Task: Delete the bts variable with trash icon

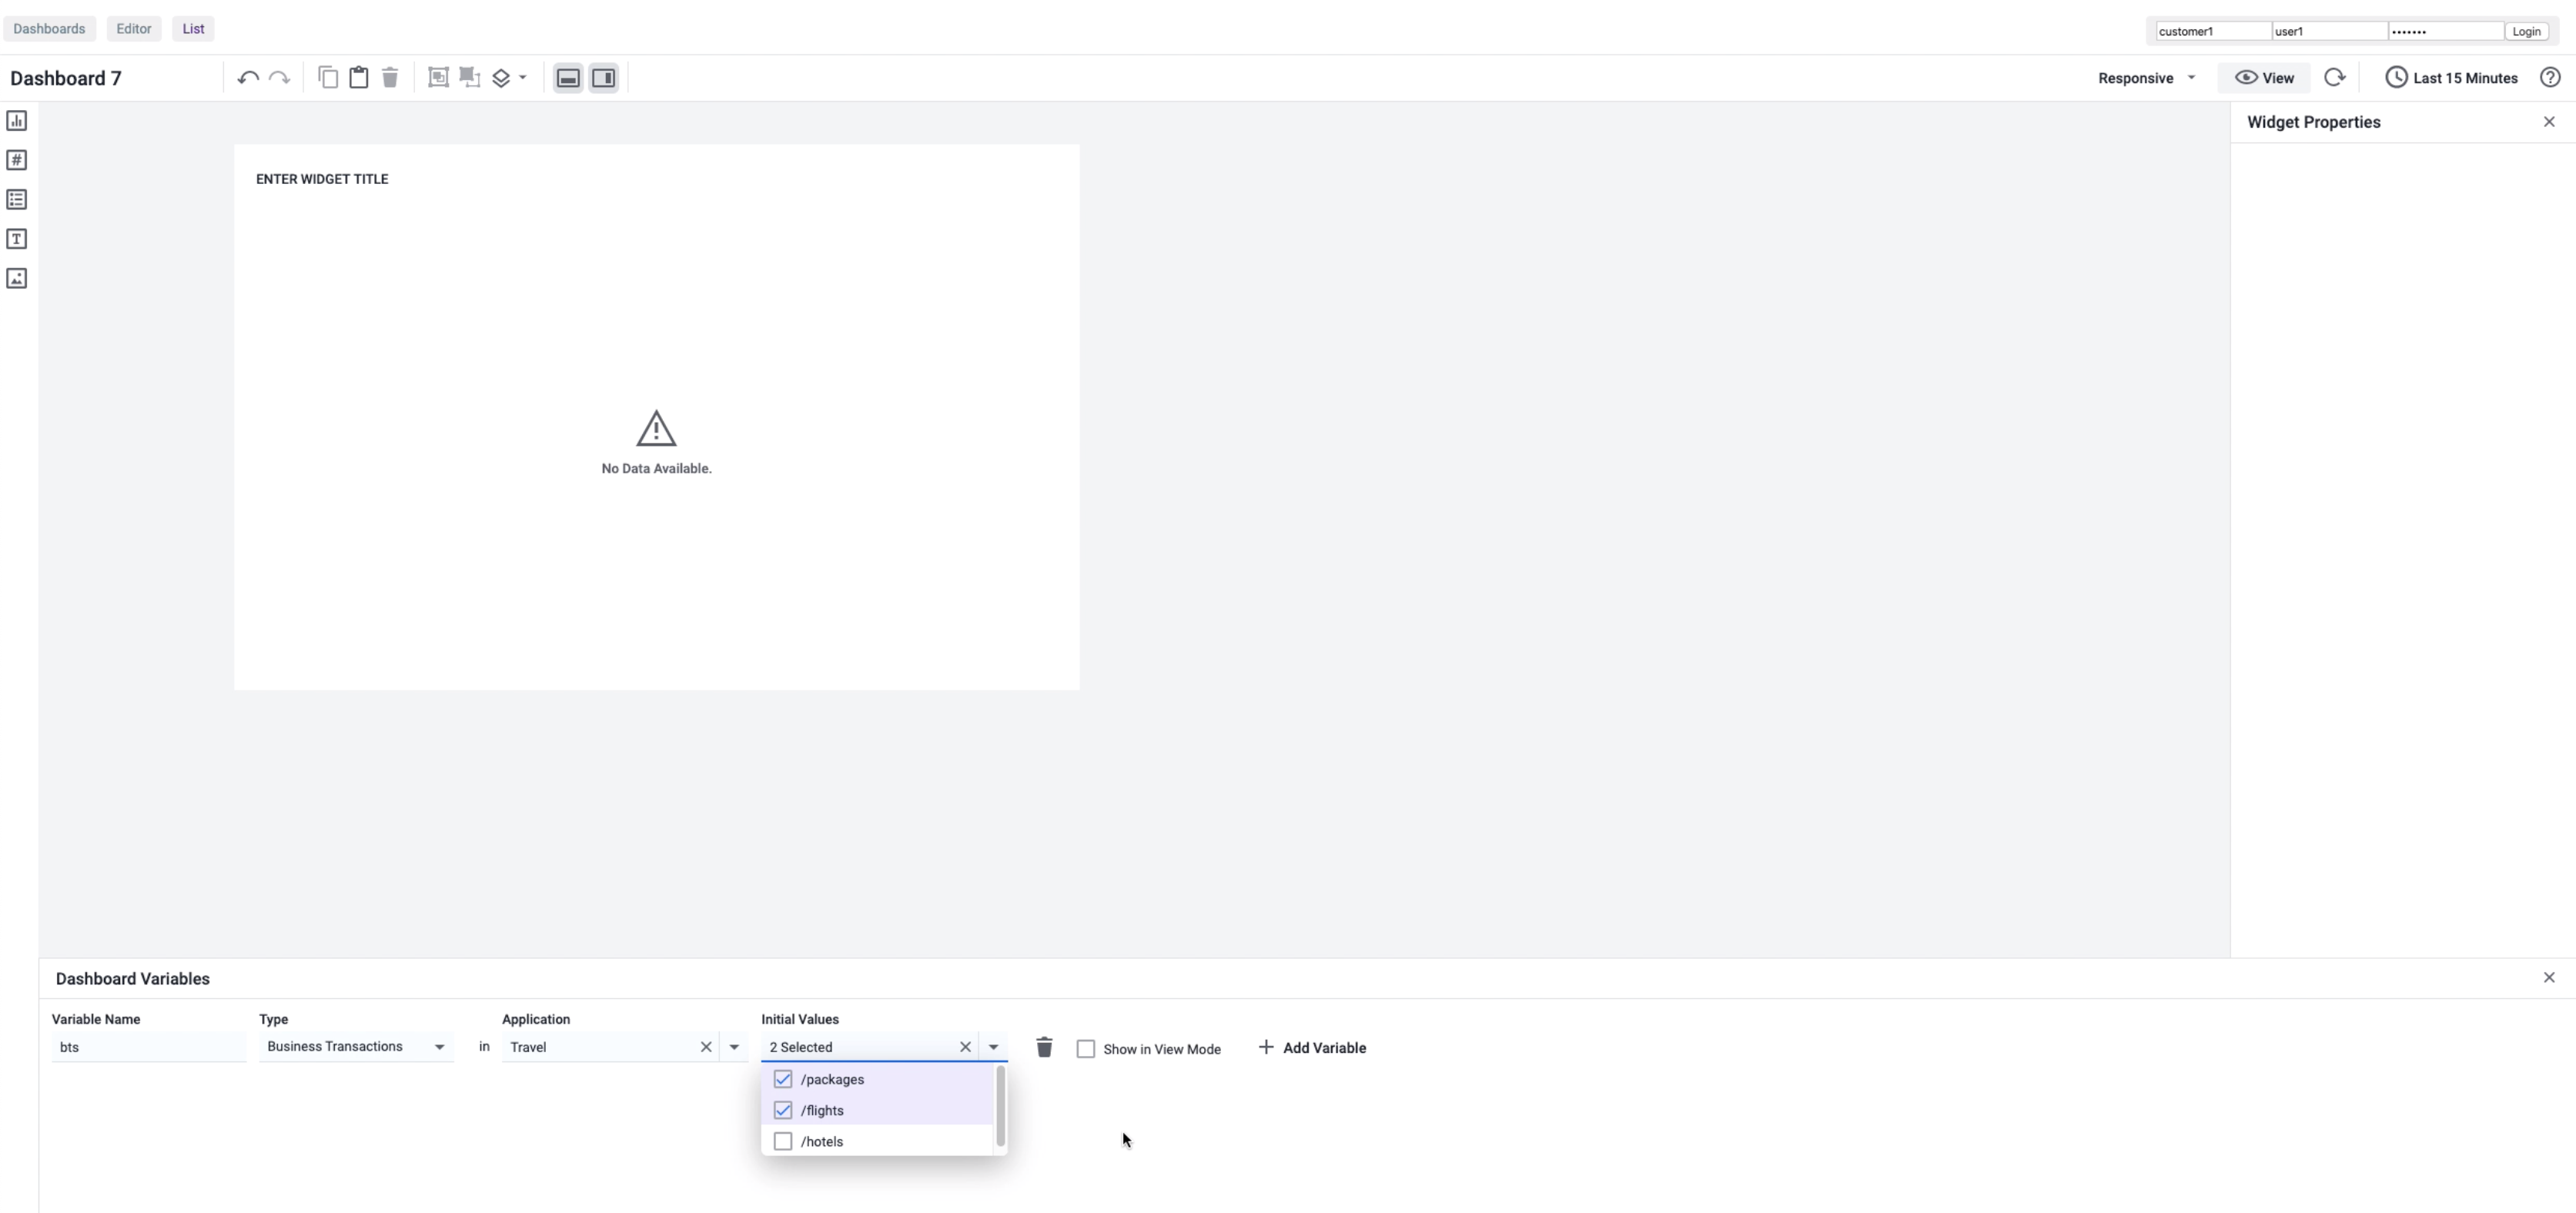Action: pos(1044,1047)
